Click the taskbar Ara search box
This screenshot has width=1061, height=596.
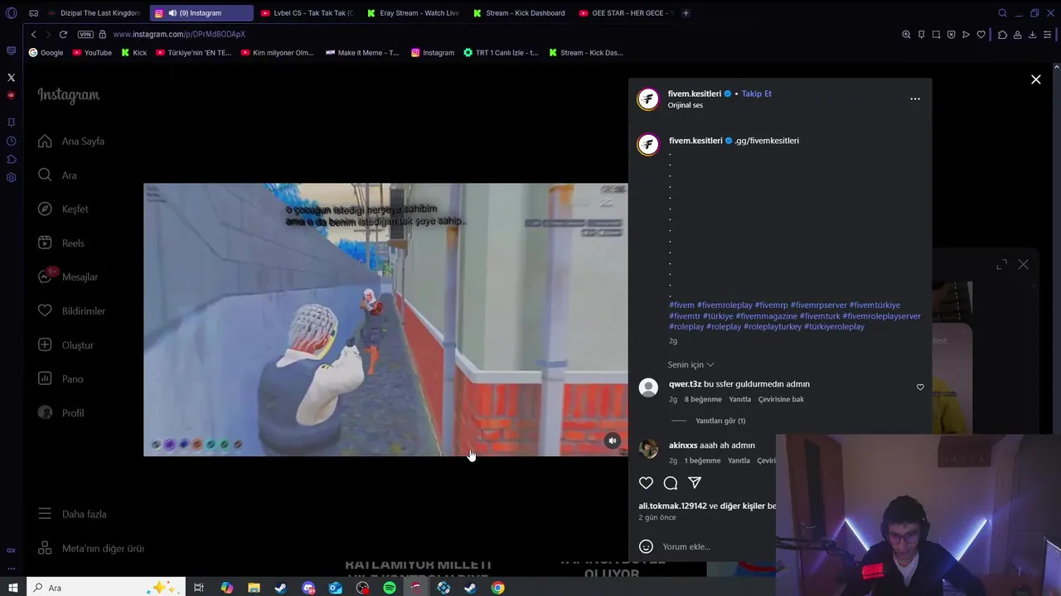(x=104, y=588)
